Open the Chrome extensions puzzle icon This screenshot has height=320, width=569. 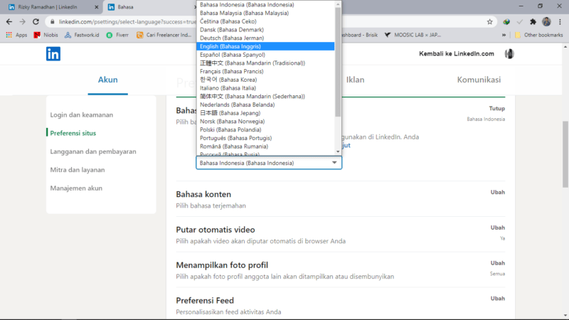pos(533,22)
